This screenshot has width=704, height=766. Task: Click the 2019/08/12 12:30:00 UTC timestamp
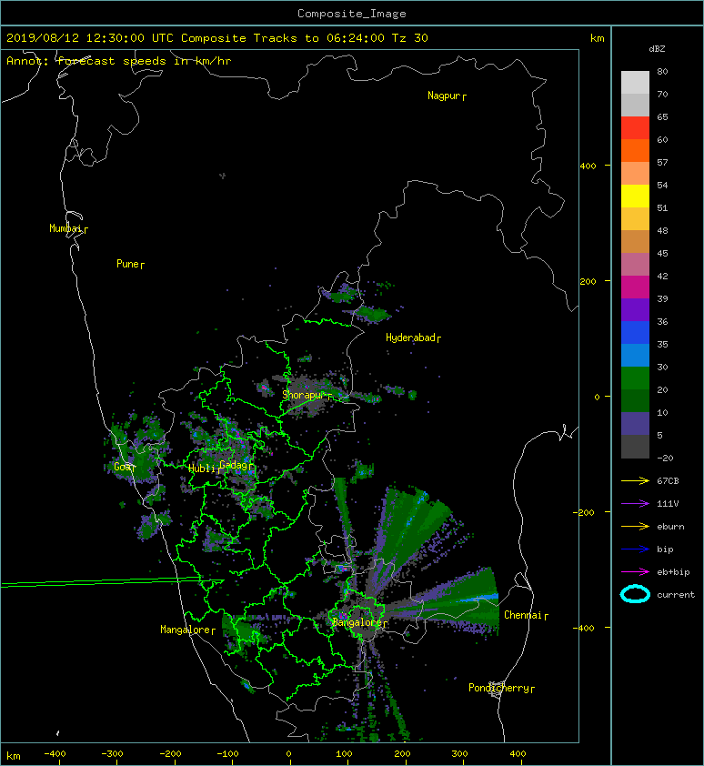(90, 38)
